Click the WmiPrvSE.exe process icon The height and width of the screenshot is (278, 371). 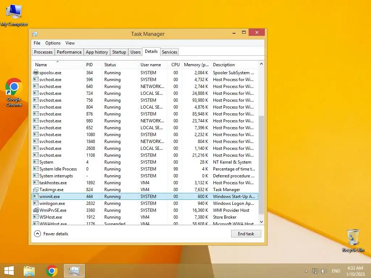pos(36,210)
